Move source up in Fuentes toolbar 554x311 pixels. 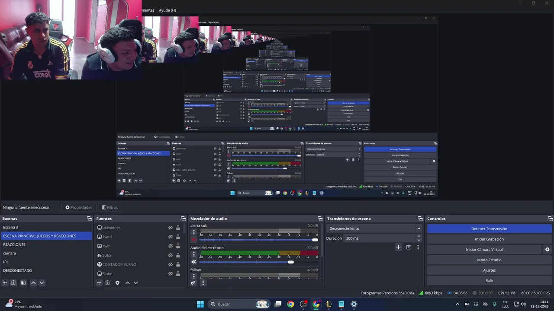click(127, 283)
